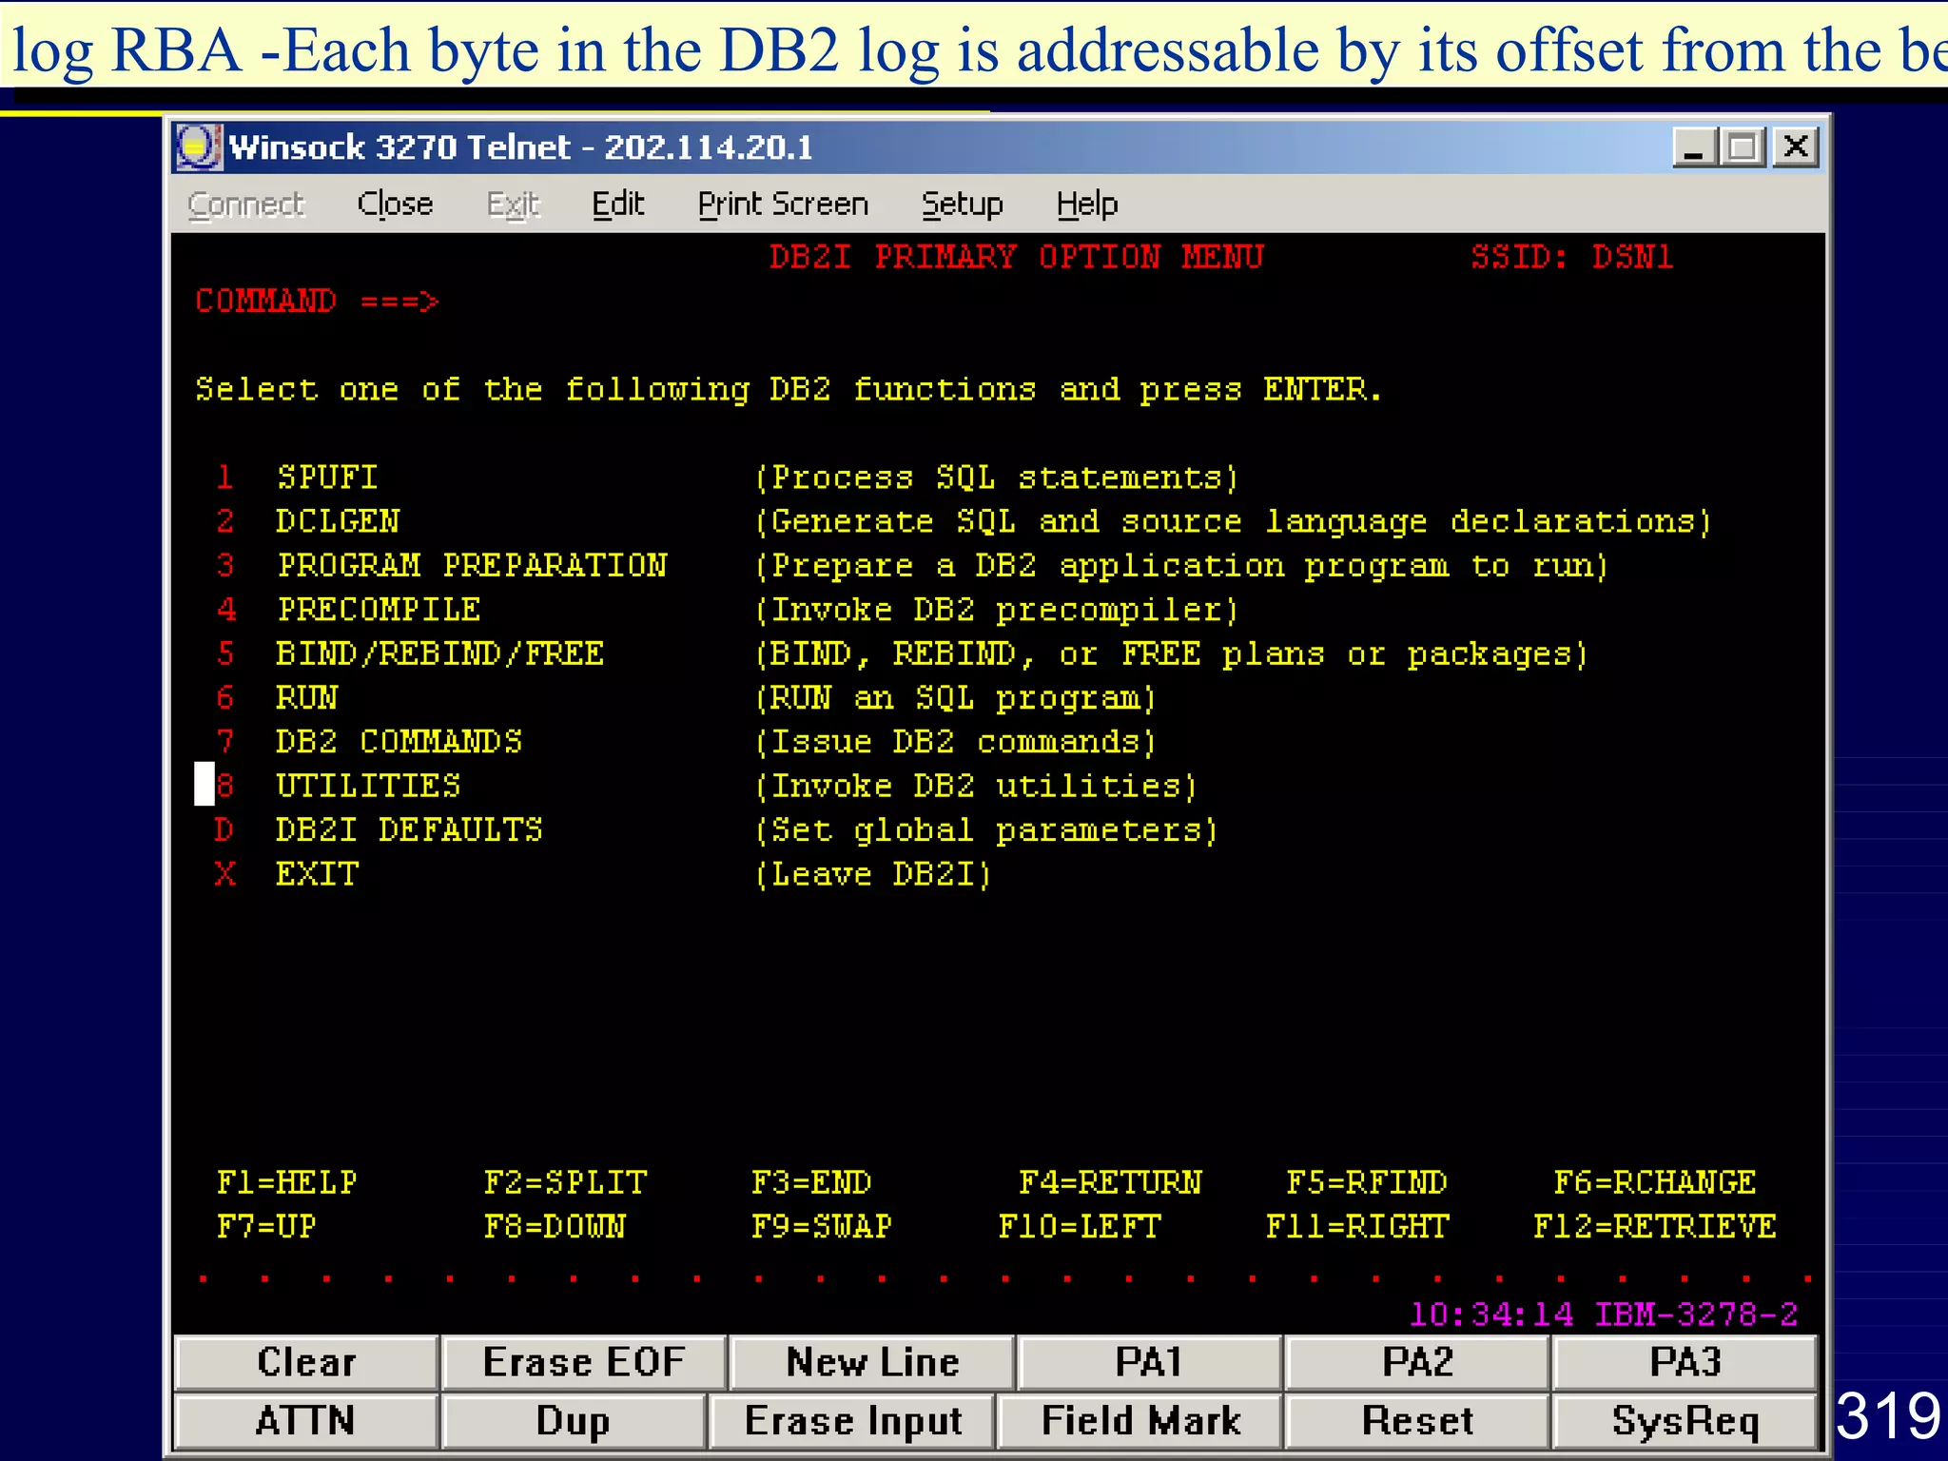This screenshot has width=1948, height=1461.
Task: Click the (RUN an SQL program) description
Action: (956, 697)
